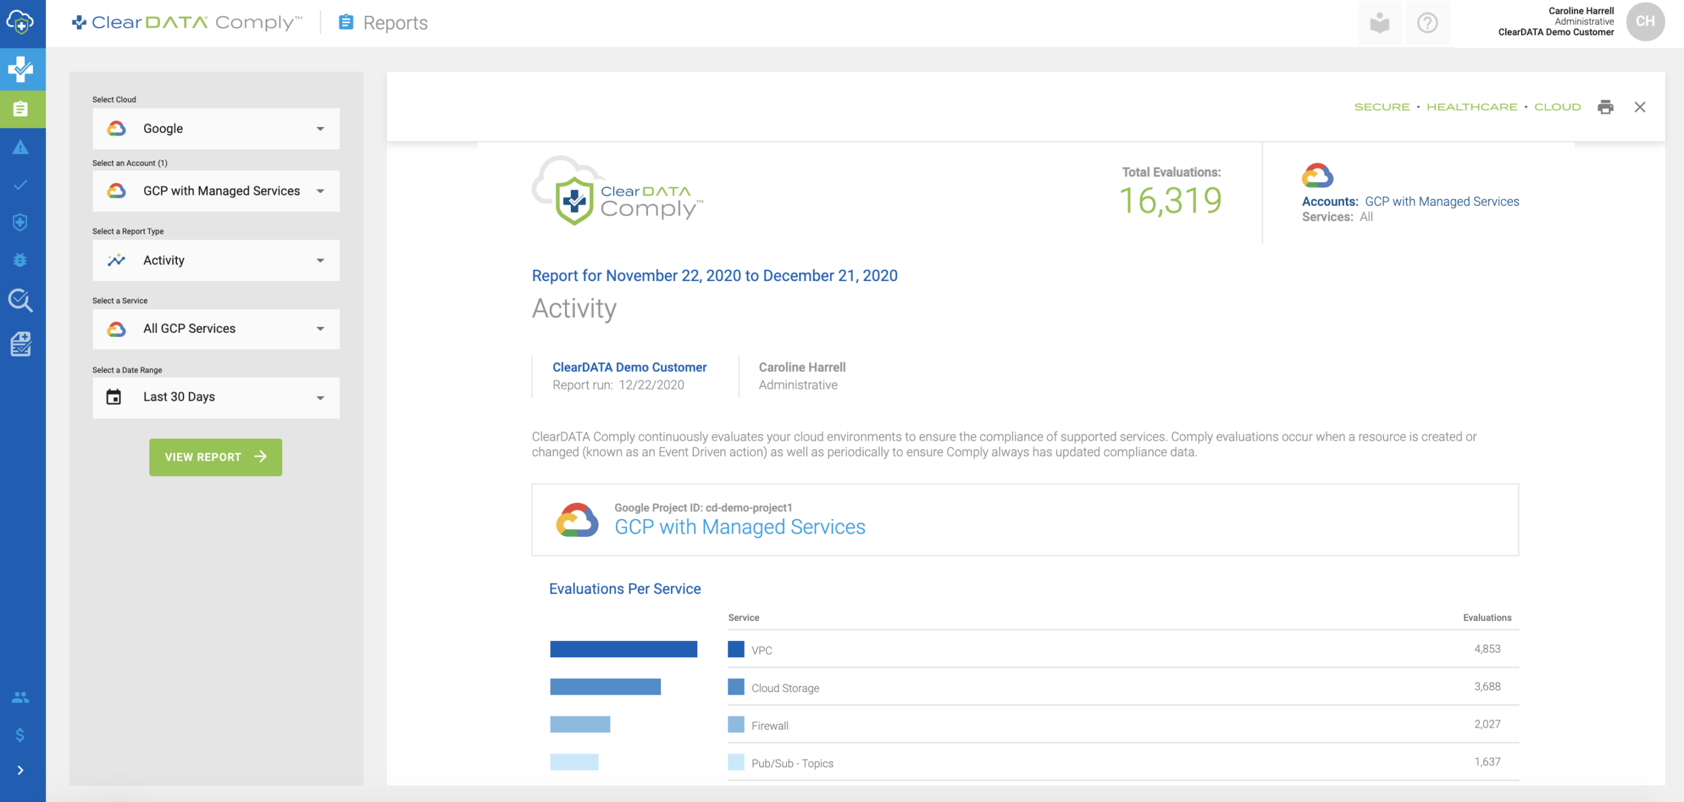Click the reader guide icon in header
The width and height of the screenshot is (1684, 802).
pos(1379,23)
